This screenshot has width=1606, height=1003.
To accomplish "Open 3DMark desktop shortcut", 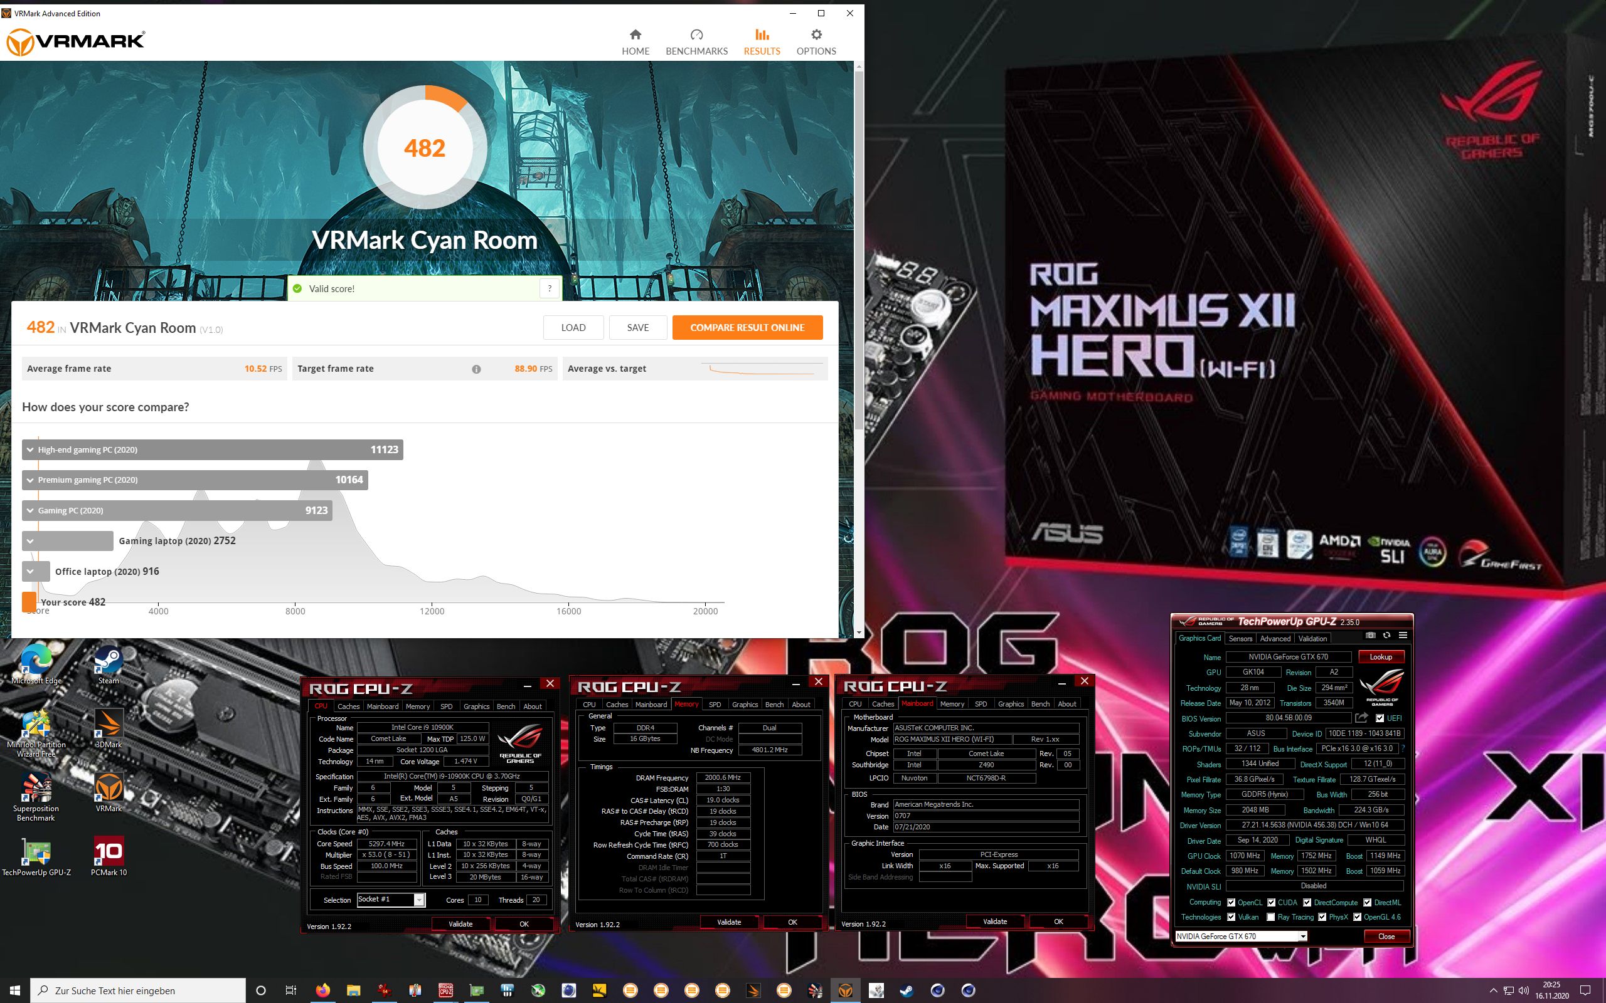I will [x=108, y=728].
